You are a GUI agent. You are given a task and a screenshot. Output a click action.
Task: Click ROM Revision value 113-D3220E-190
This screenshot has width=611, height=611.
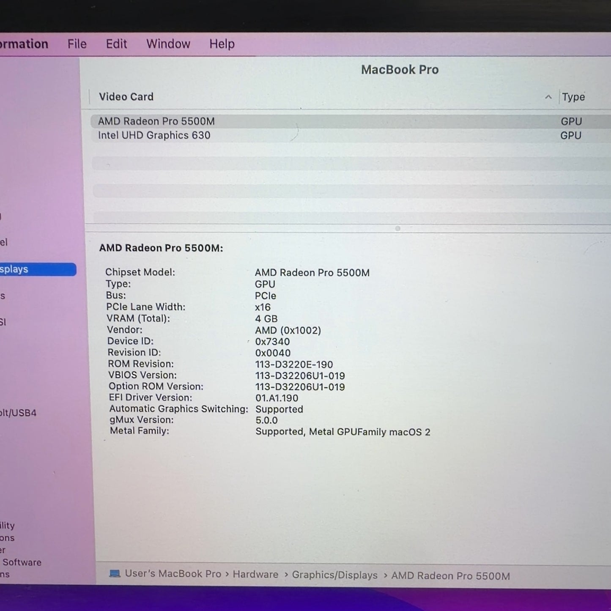point(294,364)
